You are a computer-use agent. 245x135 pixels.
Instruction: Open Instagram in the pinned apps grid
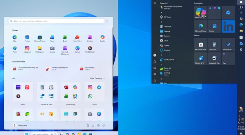27,49
